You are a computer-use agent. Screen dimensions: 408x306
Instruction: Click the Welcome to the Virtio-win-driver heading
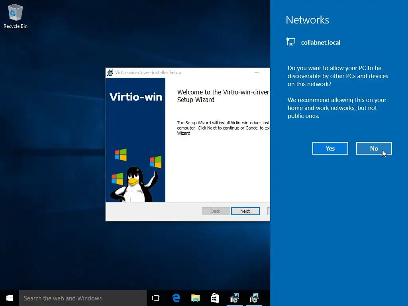point(224,96)
